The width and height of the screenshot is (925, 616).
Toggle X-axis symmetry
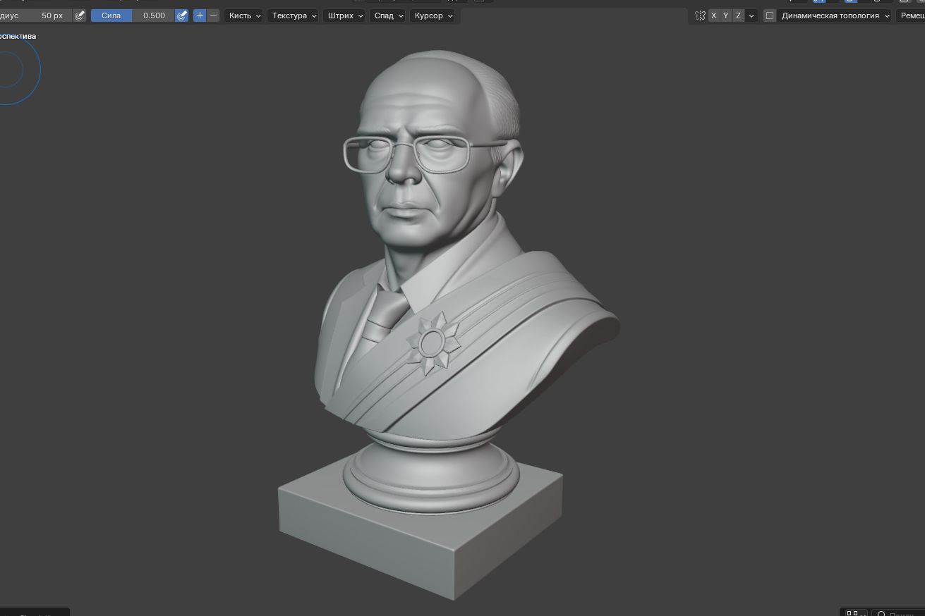click(713, 16)
